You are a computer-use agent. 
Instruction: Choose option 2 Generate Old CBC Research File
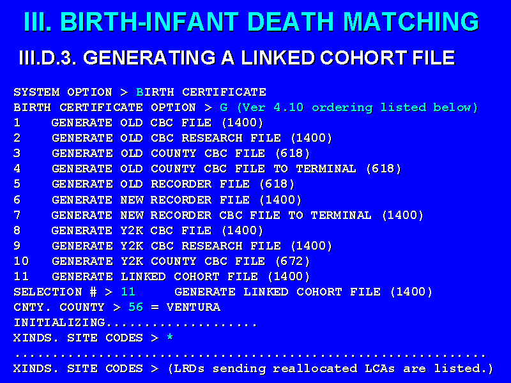pos(192,138)
